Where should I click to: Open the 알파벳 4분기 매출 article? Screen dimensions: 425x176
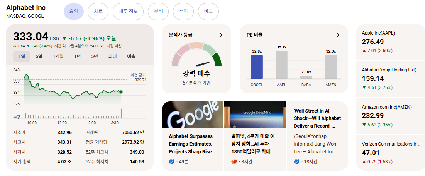tap(254, 144)
